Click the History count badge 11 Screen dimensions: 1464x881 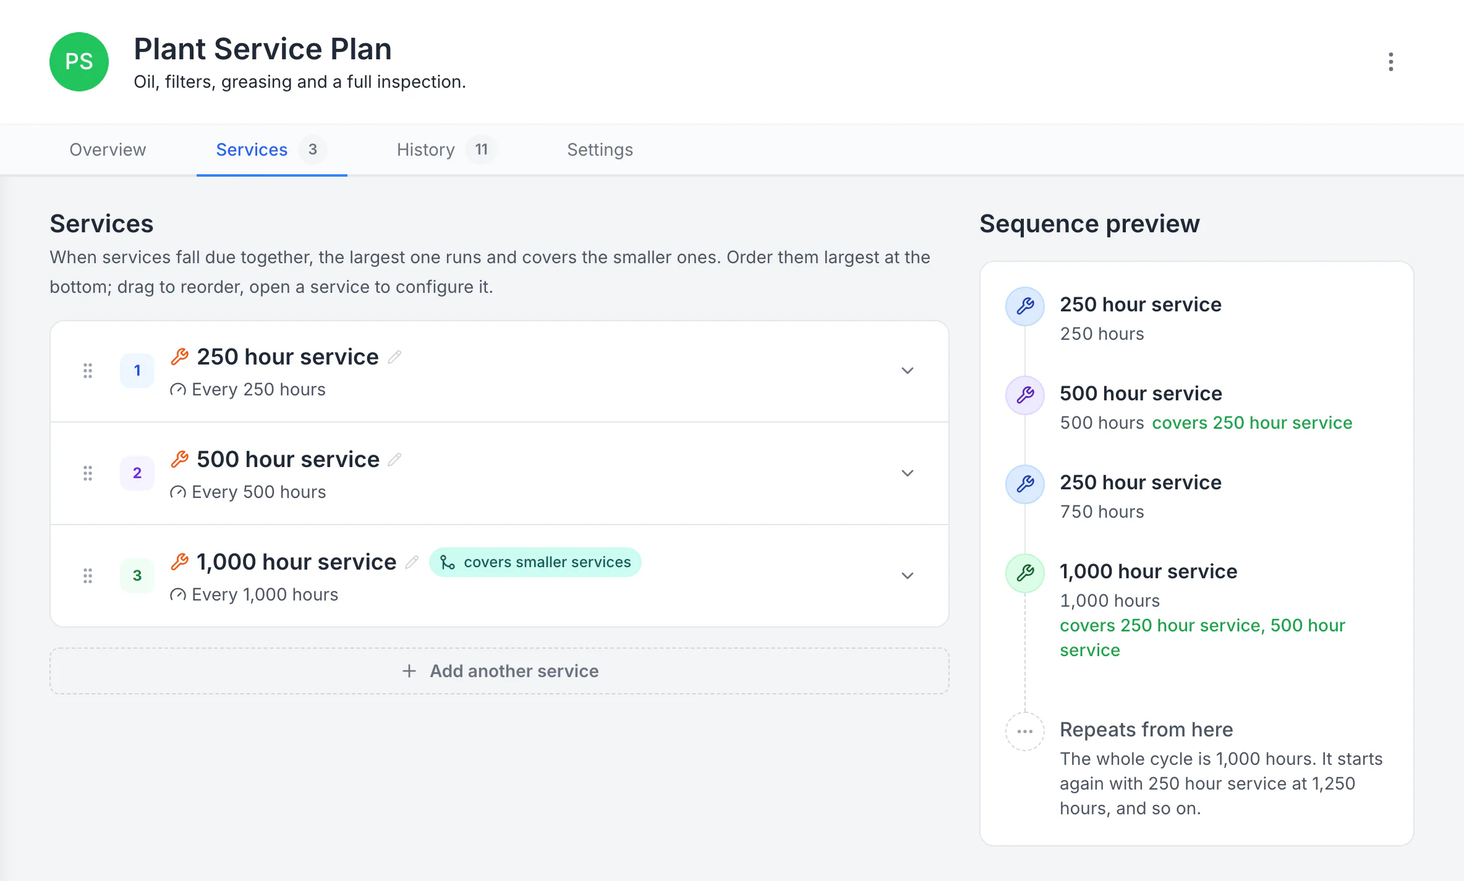[x=481, y=150]
